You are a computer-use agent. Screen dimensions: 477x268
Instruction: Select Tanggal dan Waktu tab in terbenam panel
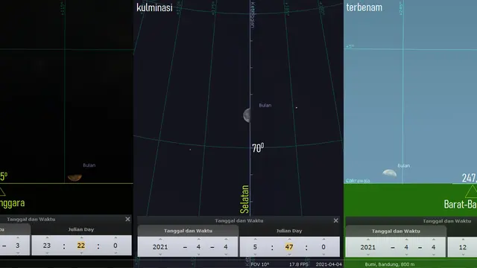click(x=396, y=232)
